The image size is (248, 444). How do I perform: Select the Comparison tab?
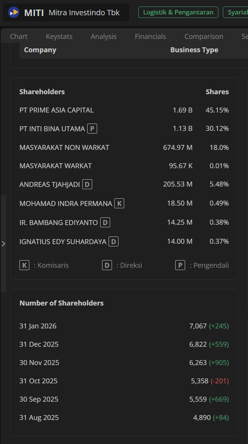pos(204,36)
